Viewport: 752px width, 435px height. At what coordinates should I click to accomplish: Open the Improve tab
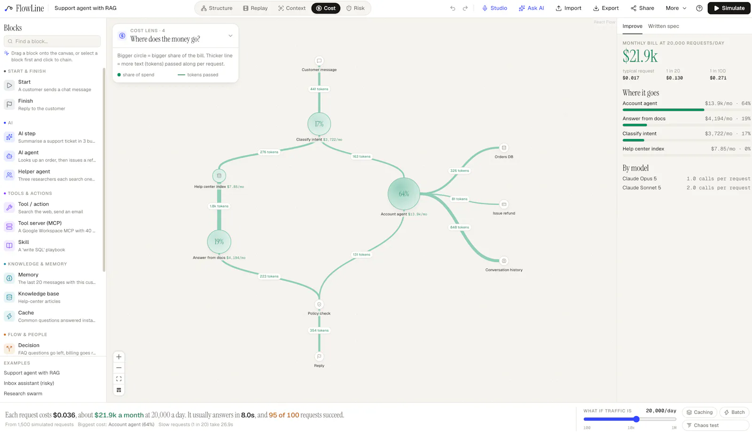(x=632, y=26)
